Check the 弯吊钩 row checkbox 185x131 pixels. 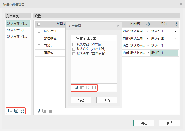39,46
